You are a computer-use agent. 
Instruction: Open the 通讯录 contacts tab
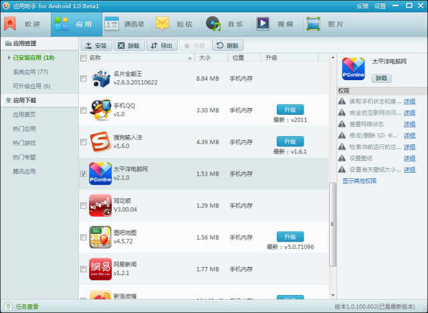click(x=125, y=24)
